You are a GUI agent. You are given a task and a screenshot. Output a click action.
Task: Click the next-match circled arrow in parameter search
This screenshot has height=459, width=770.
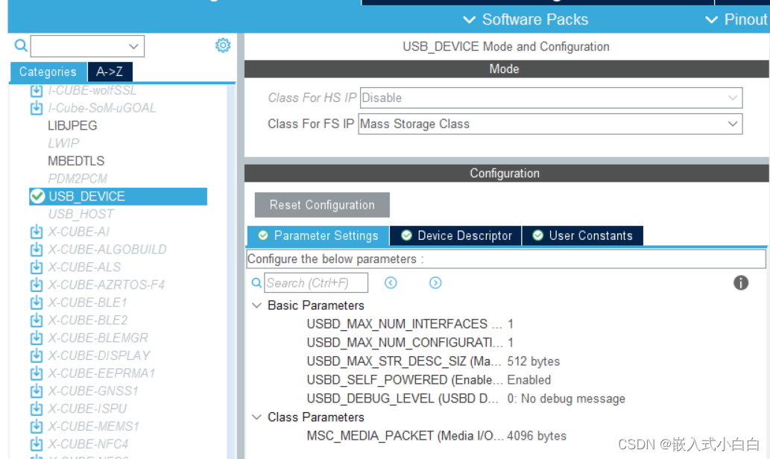click(435, 282)
